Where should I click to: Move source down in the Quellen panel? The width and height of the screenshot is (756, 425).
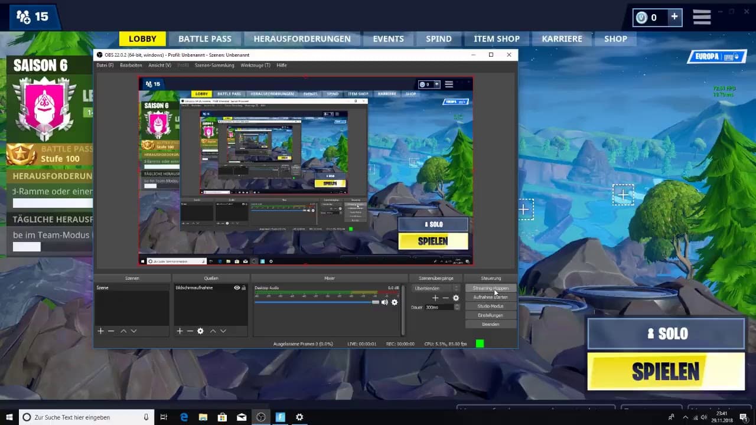223,331
